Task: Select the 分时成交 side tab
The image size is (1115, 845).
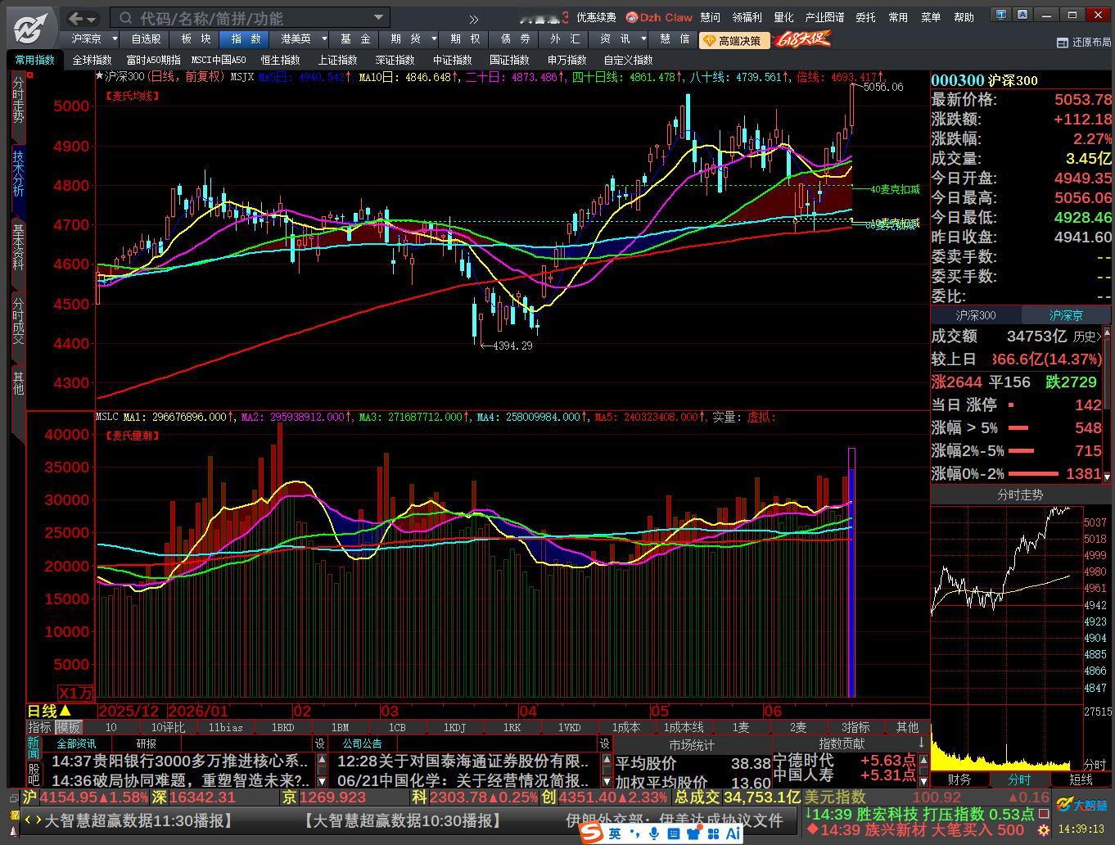Action: pos(18,321)
